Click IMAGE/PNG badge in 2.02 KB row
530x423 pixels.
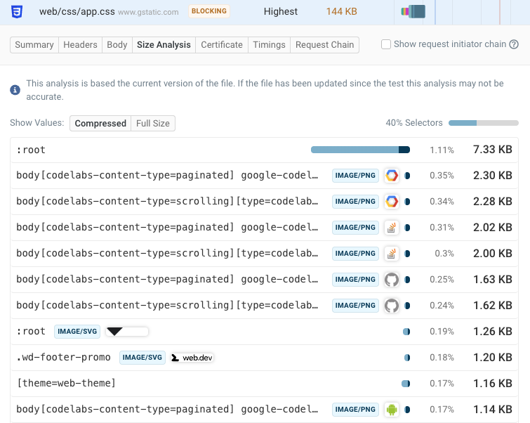[355, 228]
